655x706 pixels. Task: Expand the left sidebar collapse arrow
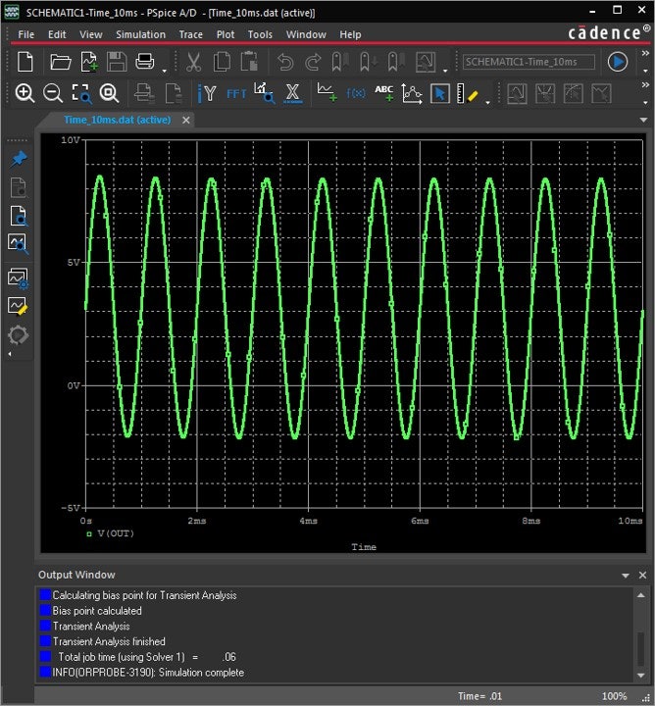click(x=10, y=354)
